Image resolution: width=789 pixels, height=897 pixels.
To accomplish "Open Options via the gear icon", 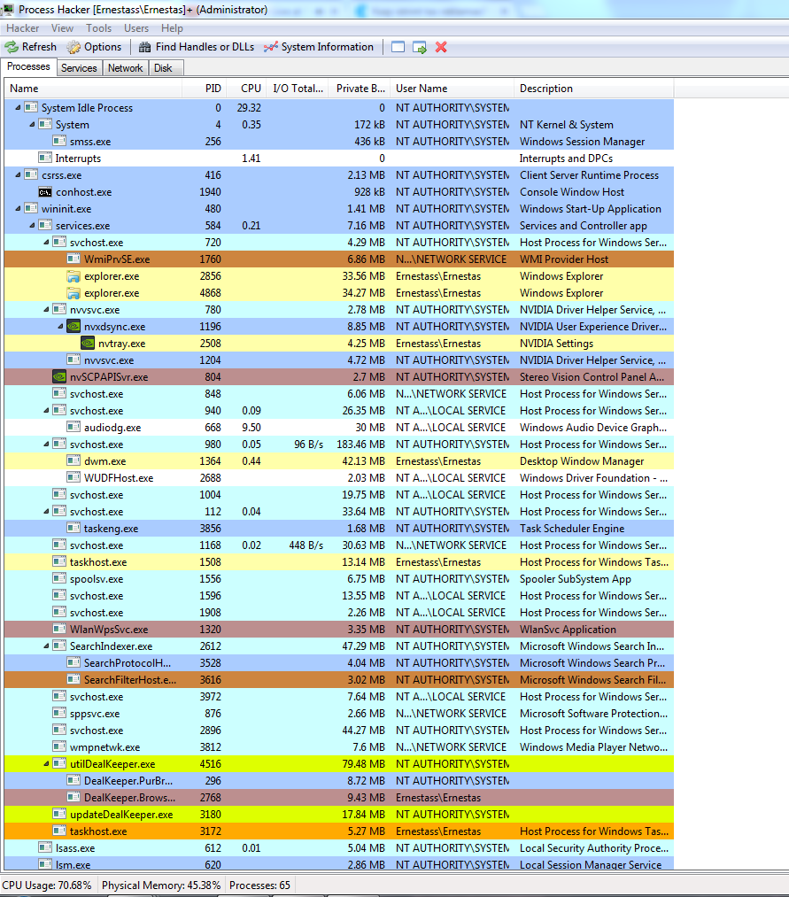I will (73, 47).
